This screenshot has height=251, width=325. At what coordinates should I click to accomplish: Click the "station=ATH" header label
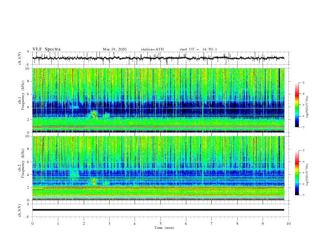click(x=152, y=49)
